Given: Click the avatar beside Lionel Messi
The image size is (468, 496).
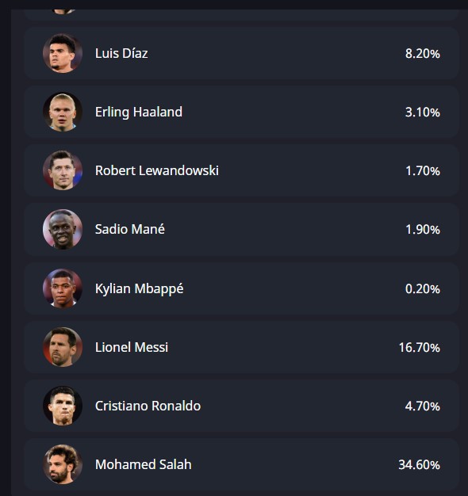Looking at the screenshot, I should [63, 347].
